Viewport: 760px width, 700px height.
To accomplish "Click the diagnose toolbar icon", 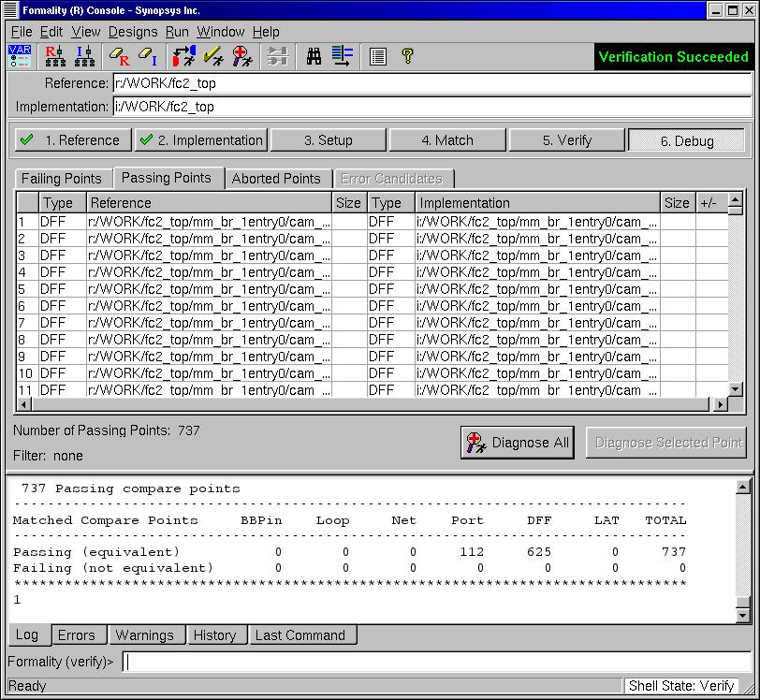I will pos(241,56).
